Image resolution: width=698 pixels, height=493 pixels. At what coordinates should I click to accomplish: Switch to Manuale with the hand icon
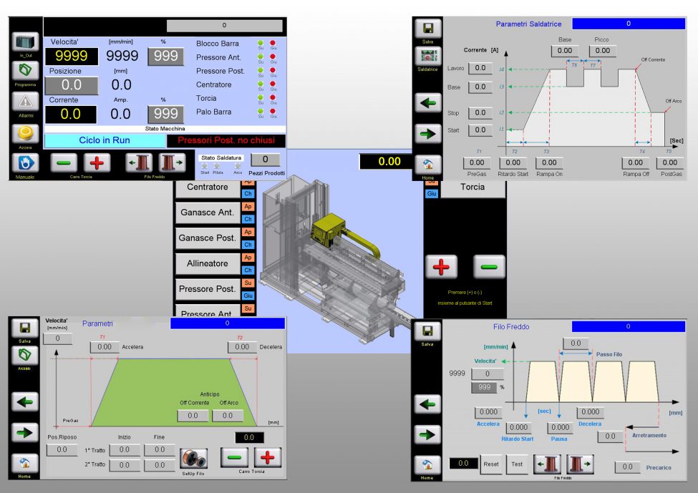coord(25,162)
